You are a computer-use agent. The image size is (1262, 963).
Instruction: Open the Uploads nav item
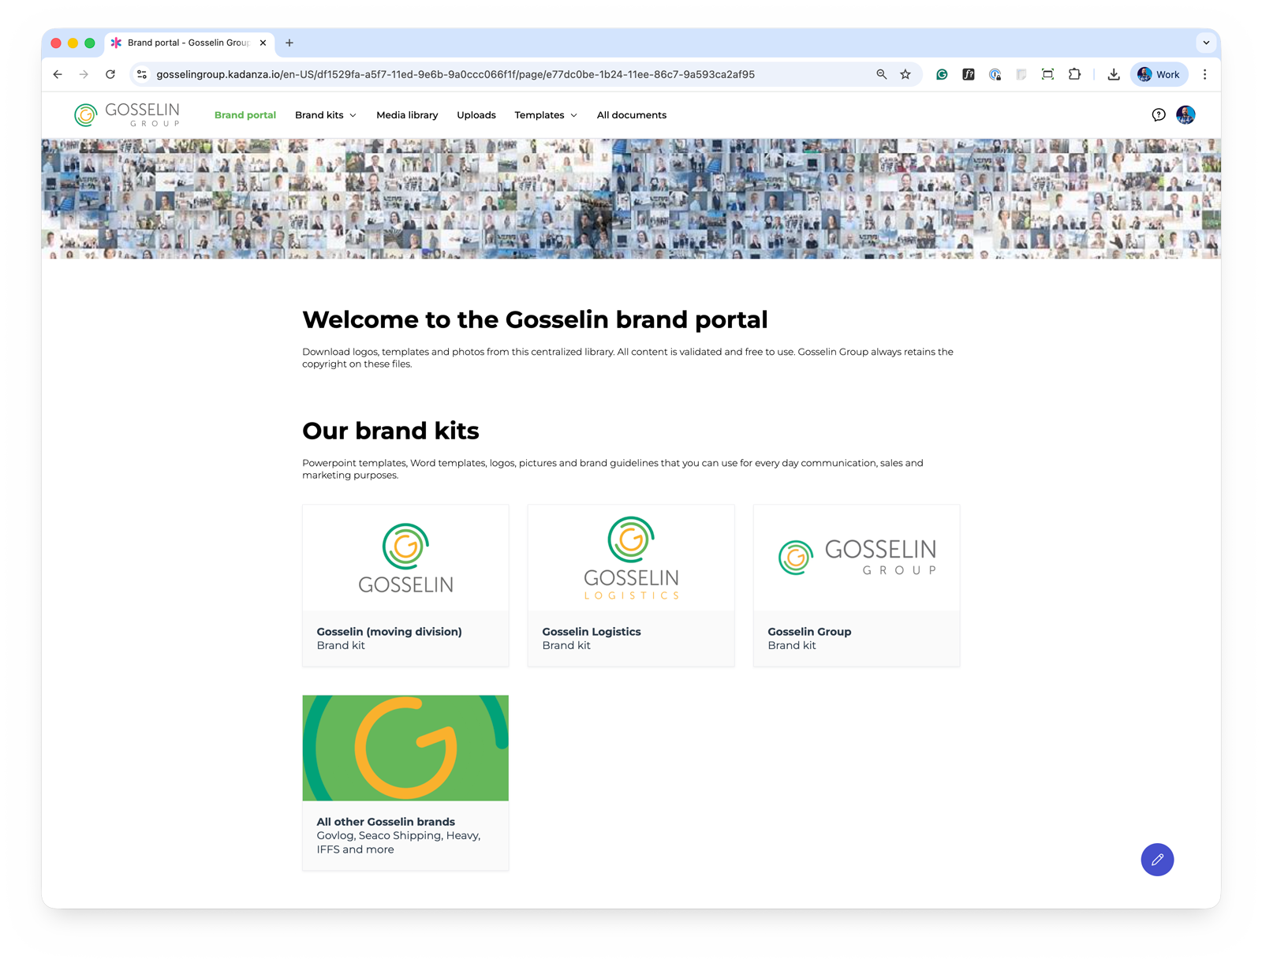tap(476, 115)
